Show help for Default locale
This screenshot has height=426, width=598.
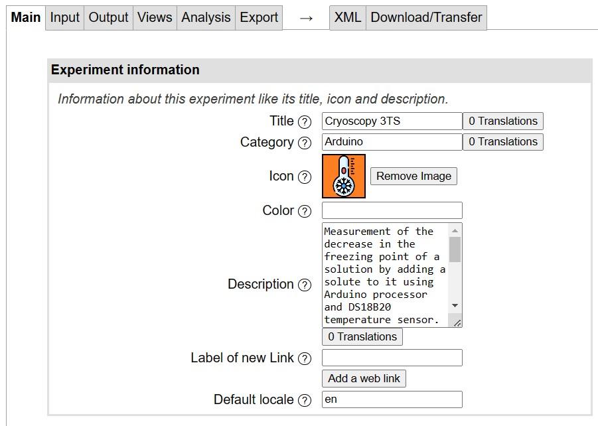(305, 400)
